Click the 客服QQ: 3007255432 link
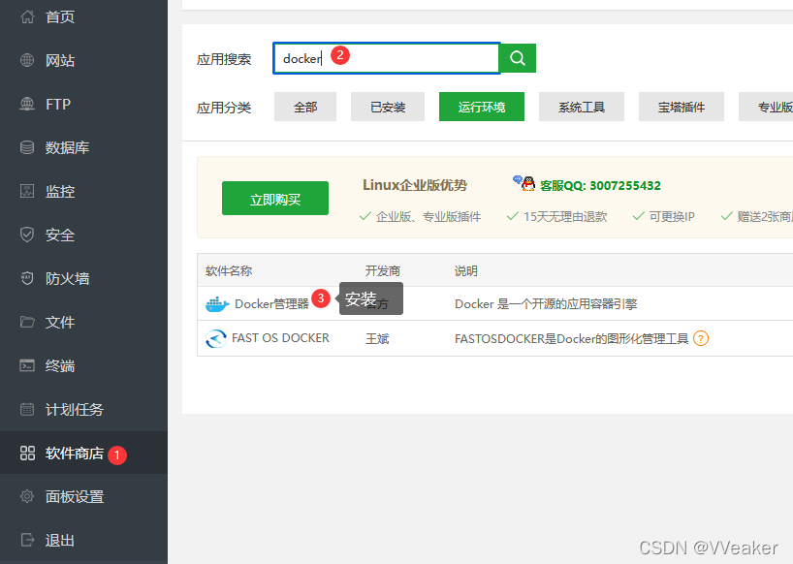Screen dimensions: 793x564 (600, 185)
